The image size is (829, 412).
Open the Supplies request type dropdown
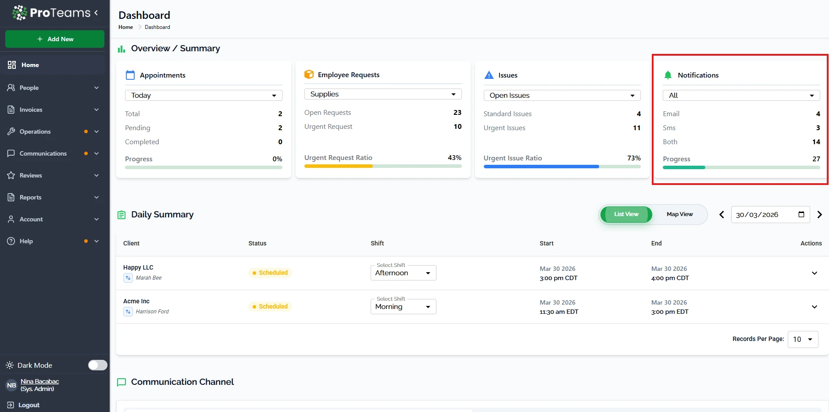(x=382, y=94)
